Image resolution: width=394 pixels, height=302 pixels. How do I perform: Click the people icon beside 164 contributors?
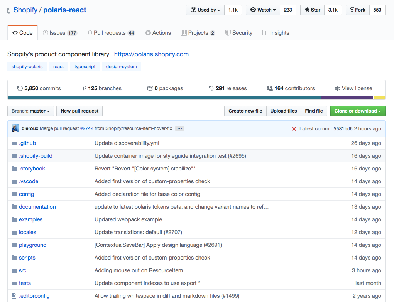(x=270, y=88)
